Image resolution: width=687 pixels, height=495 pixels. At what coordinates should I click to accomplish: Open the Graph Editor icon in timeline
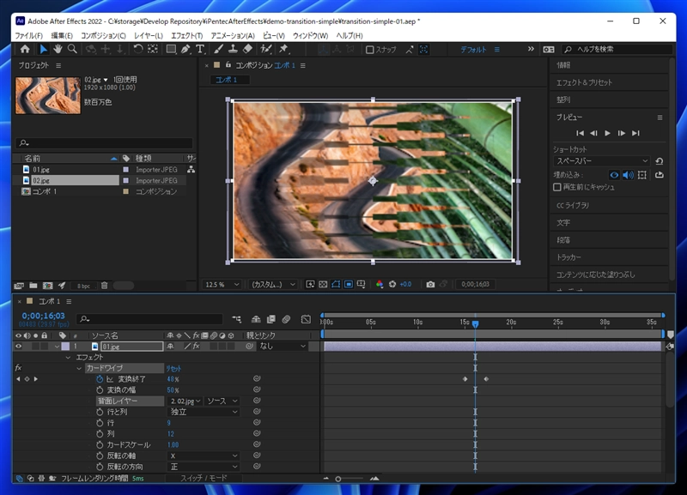tap(306, 319)
